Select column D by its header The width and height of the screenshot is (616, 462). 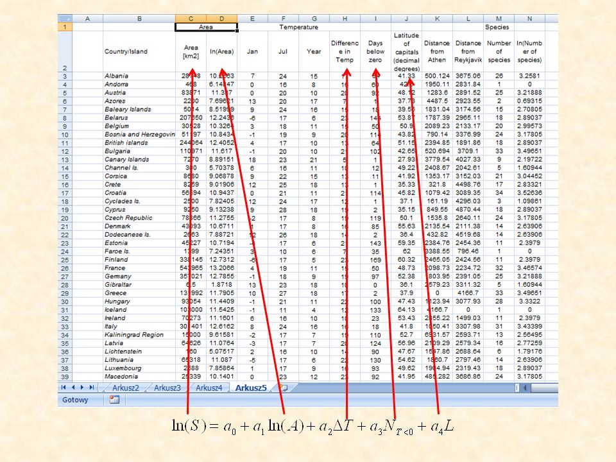[x=221, y=19]
